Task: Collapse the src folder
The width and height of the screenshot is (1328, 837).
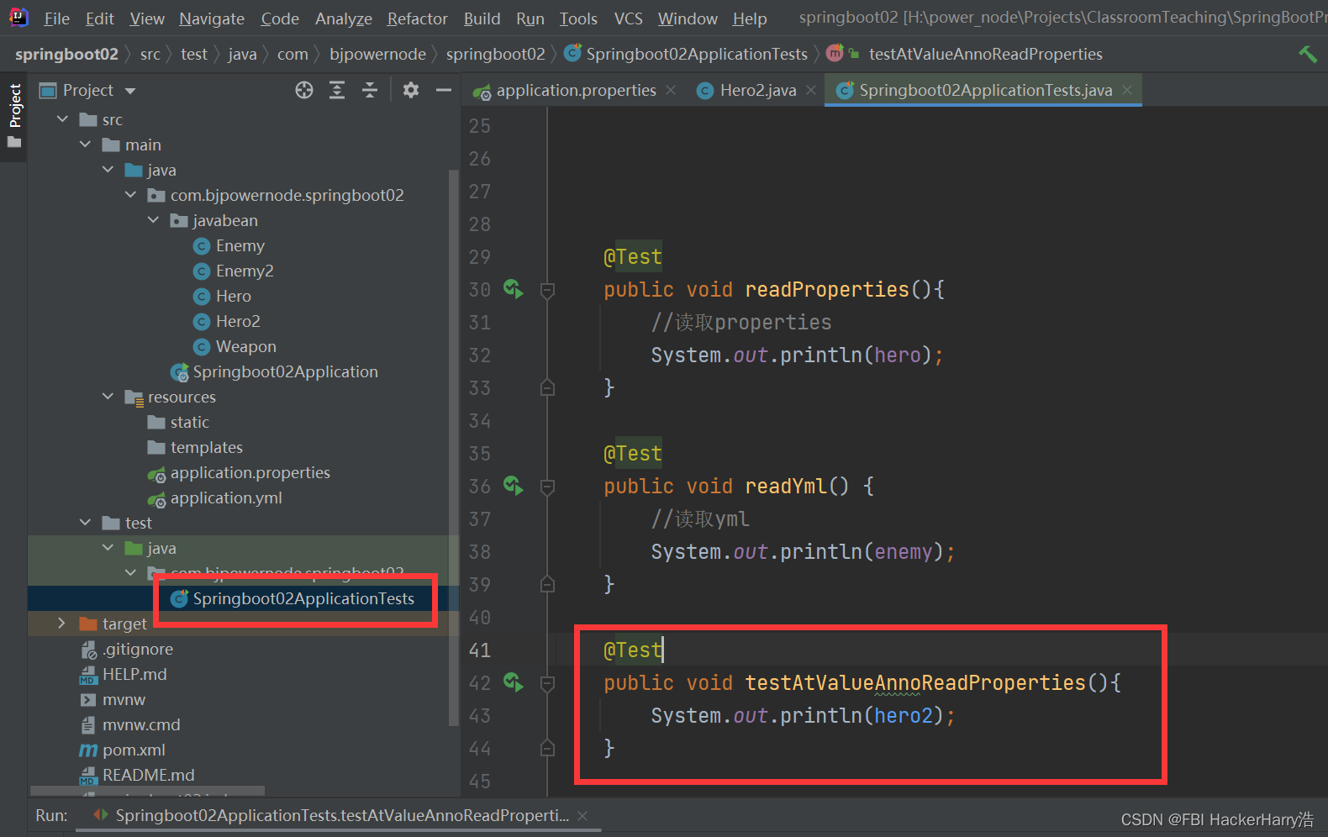Action: point(62,119)
